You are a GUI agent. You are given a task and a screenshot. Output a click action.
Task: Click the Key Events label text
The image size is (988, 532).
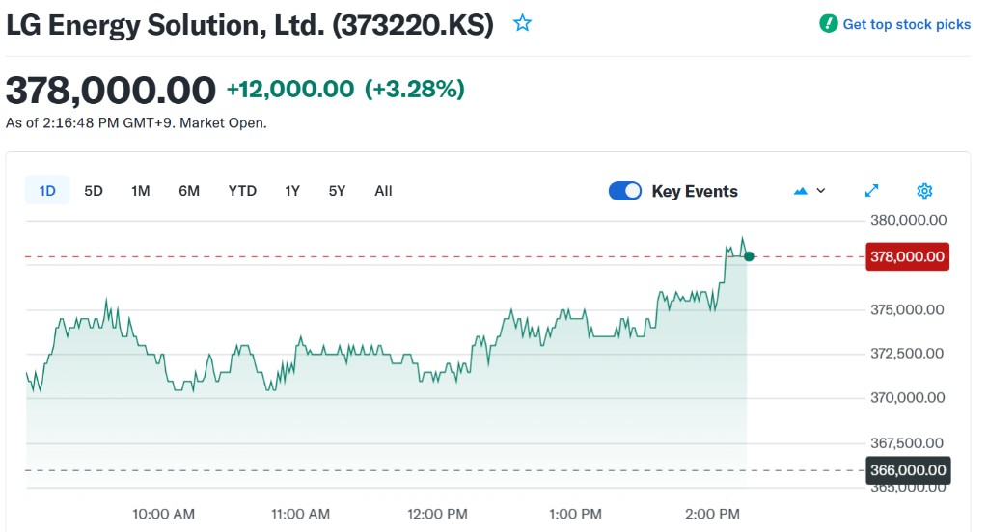(695, 191)
